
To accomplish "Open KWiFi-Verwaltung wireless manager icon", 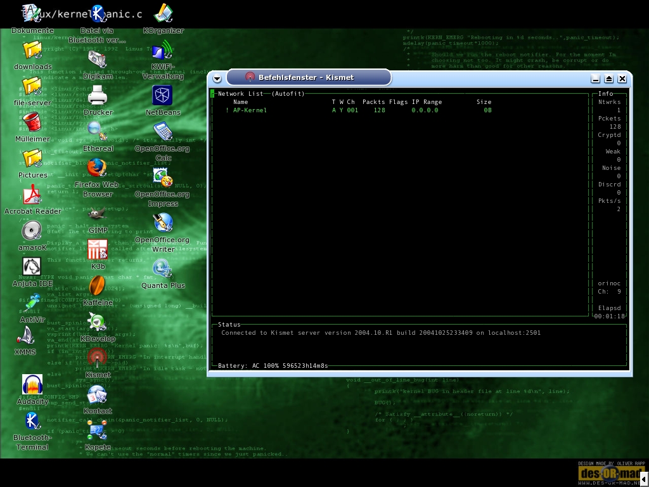I will click(162, 50).
